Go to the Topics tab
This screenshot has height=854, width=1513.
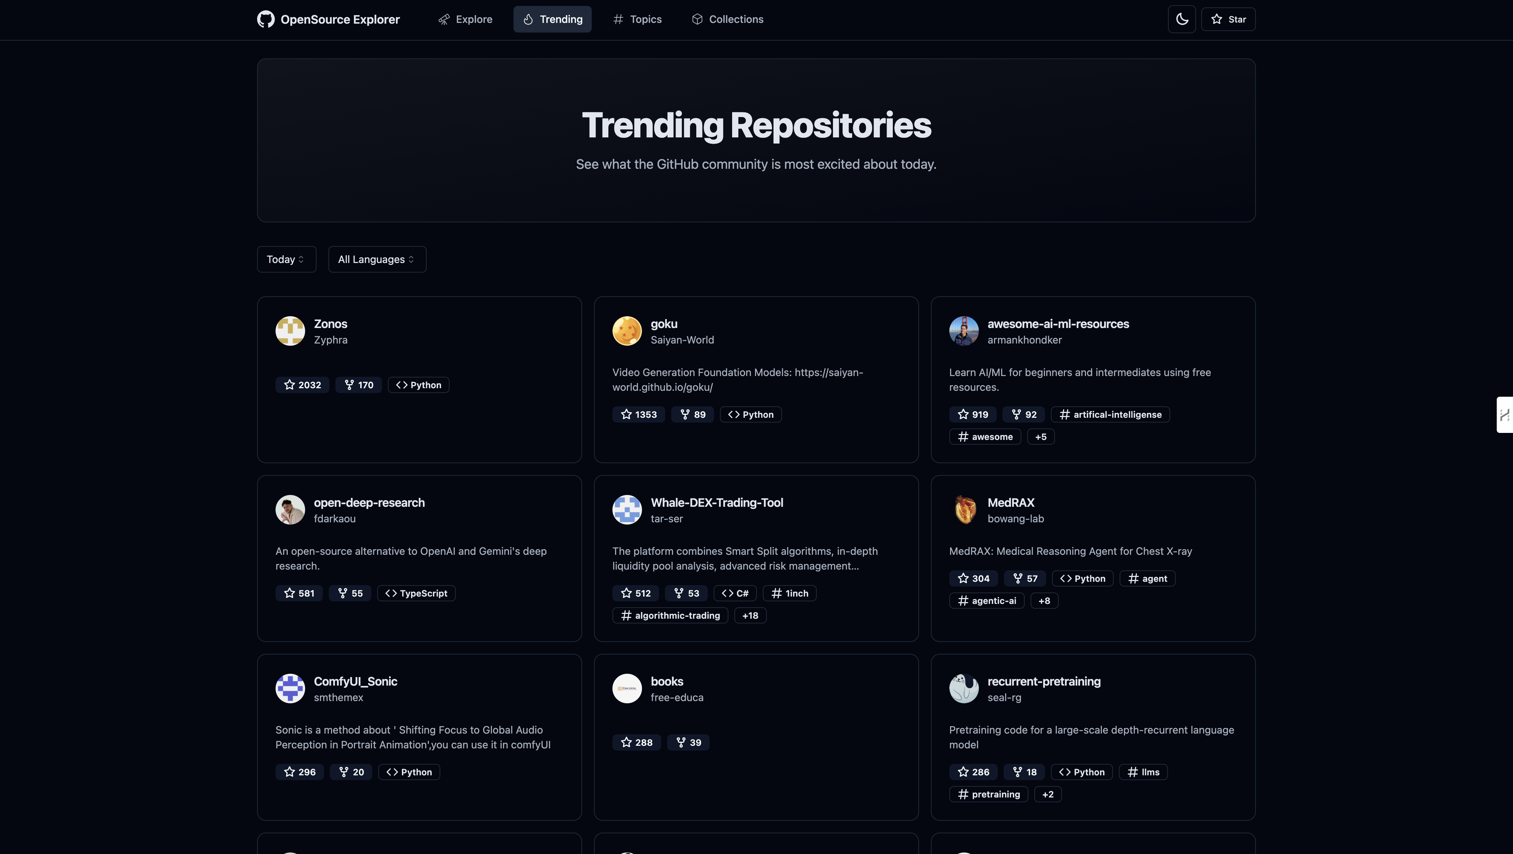pyautogui.click(x=637, y=19)
